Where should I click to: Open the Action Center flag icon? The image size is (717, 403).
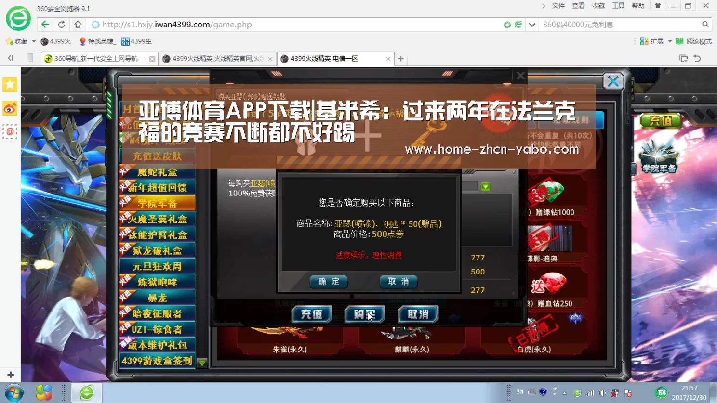[627, 393]
